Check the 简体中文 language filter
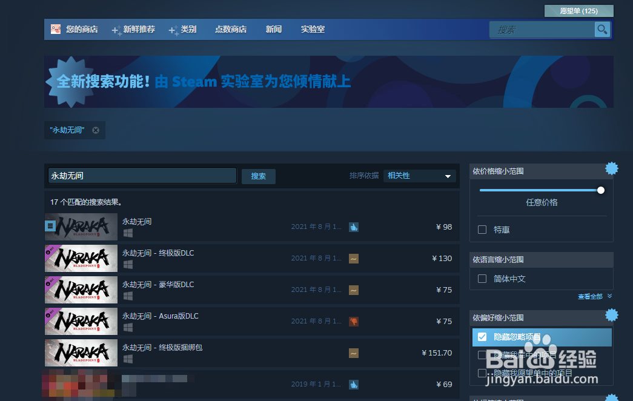Image resolution: width=633 pixels, height=401 pixels. pyautogui.click(x=482, y=279)
